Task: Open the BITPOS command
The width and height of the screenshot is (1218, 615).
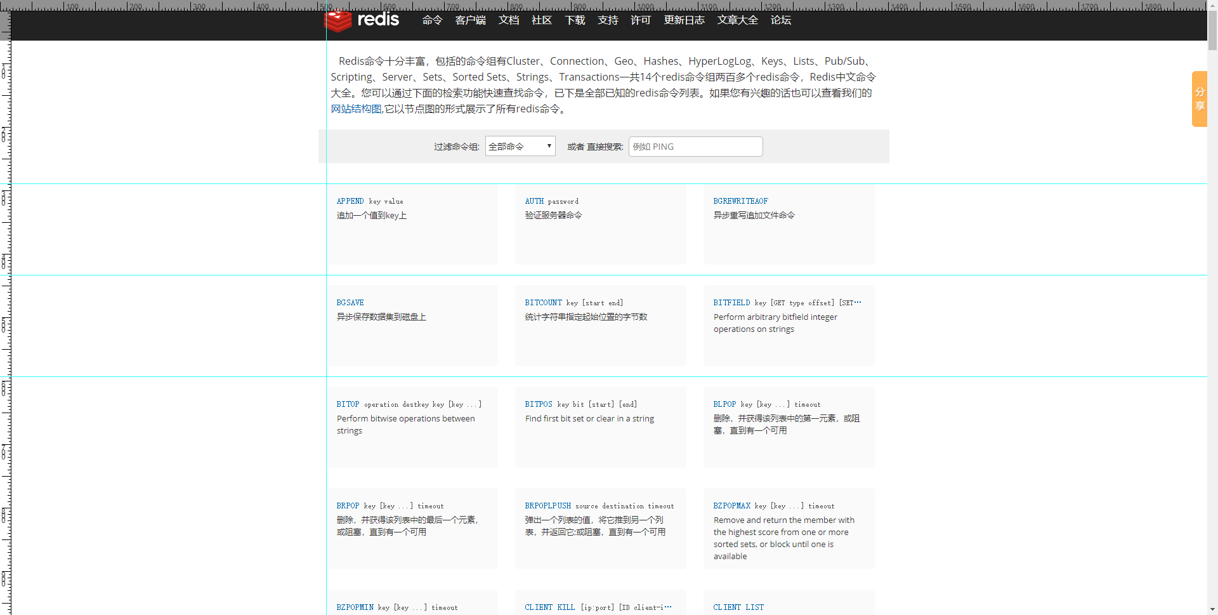Action: (x=581, y=404)
